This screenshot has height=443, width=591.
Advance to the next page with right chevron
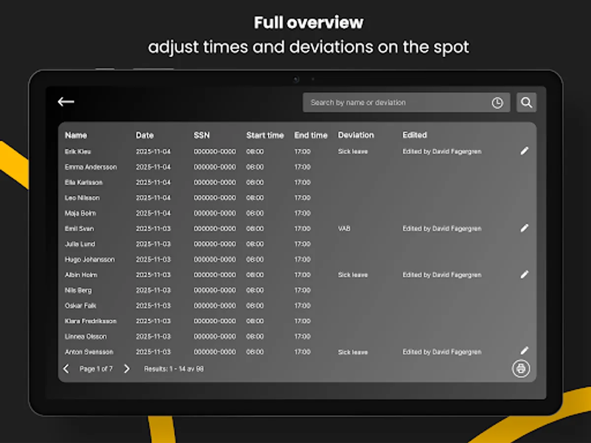coord(126,368)
